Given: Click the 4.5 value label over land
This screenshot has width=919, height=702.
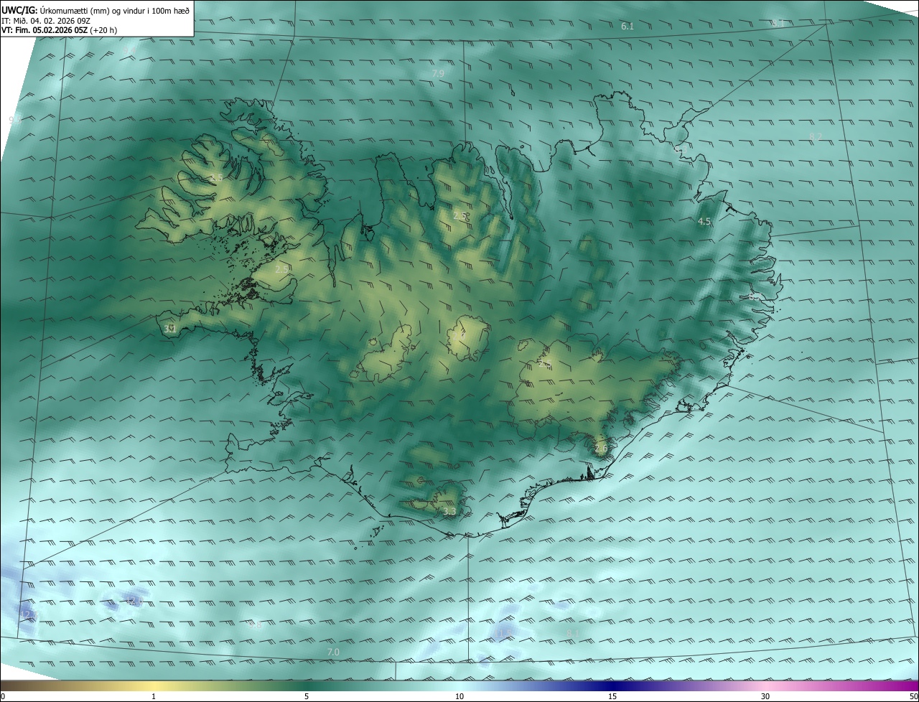Looking at the screenshot, I should (704, 222).
